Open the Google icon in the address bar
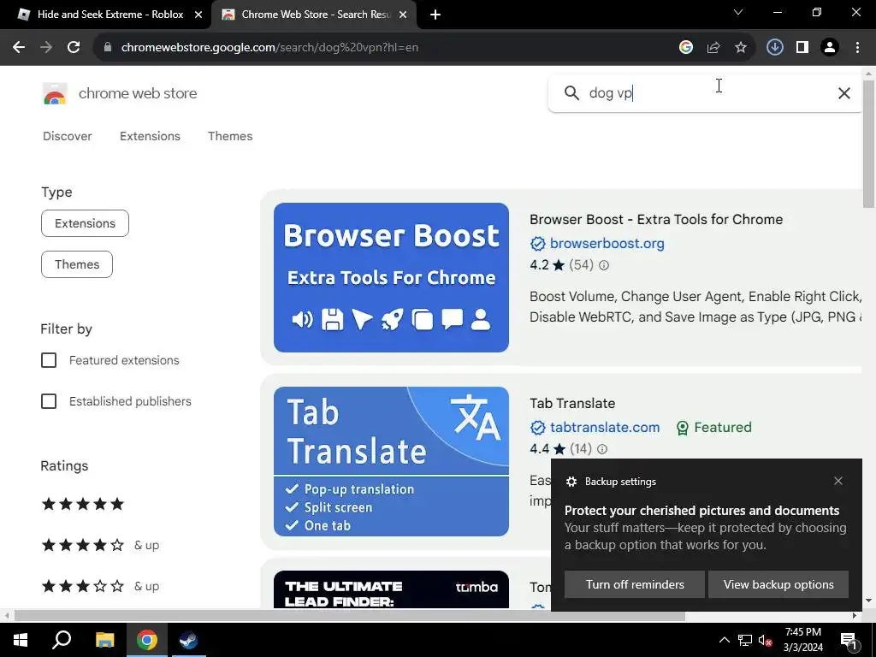The width and height of the screenshot is (876, 657). tap(686, 48)
